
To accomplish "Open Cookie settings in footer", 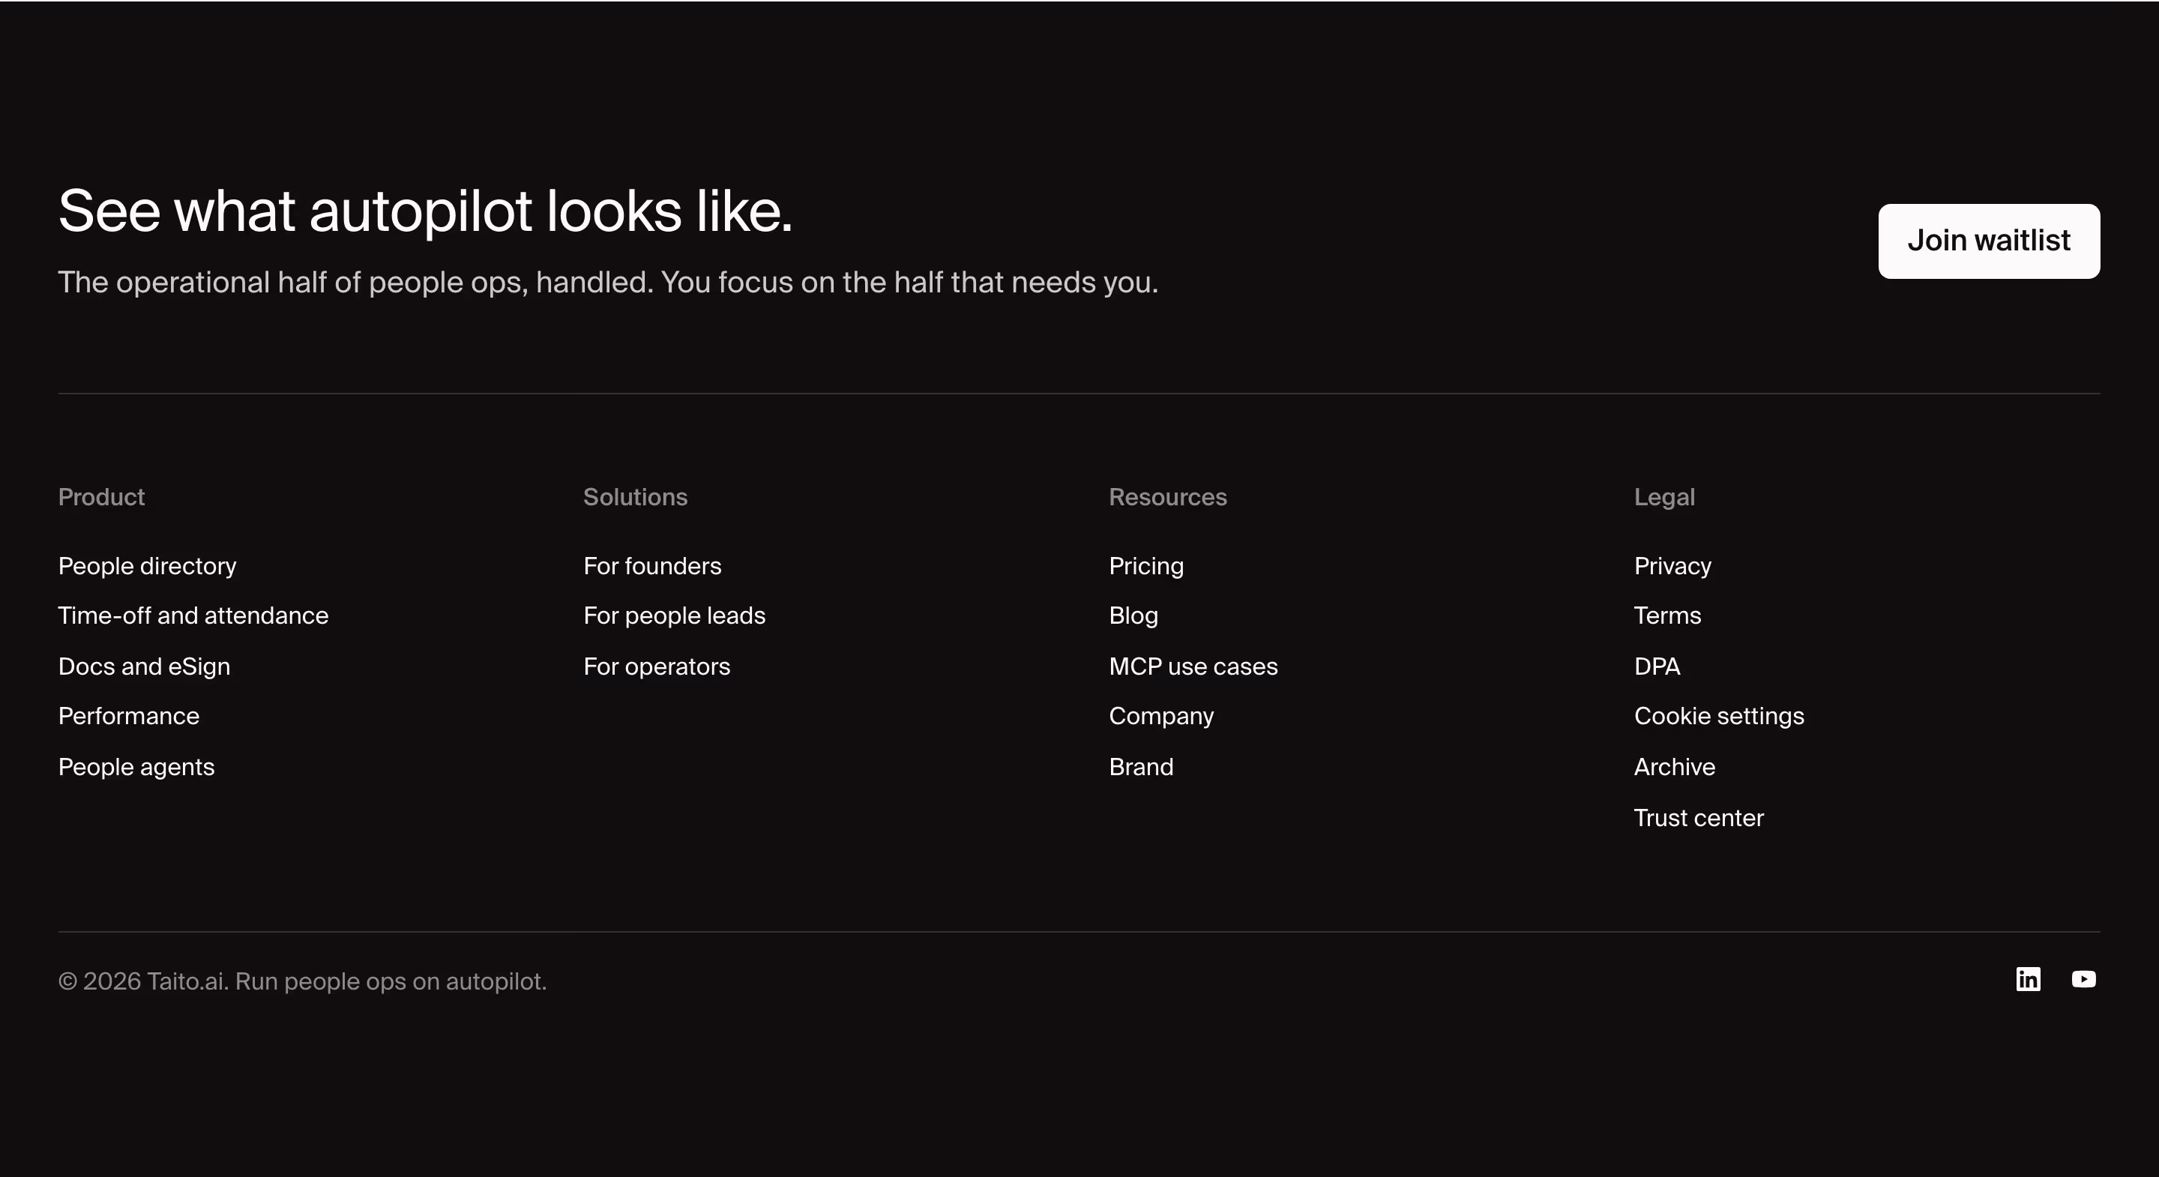I will (1719, 716).
